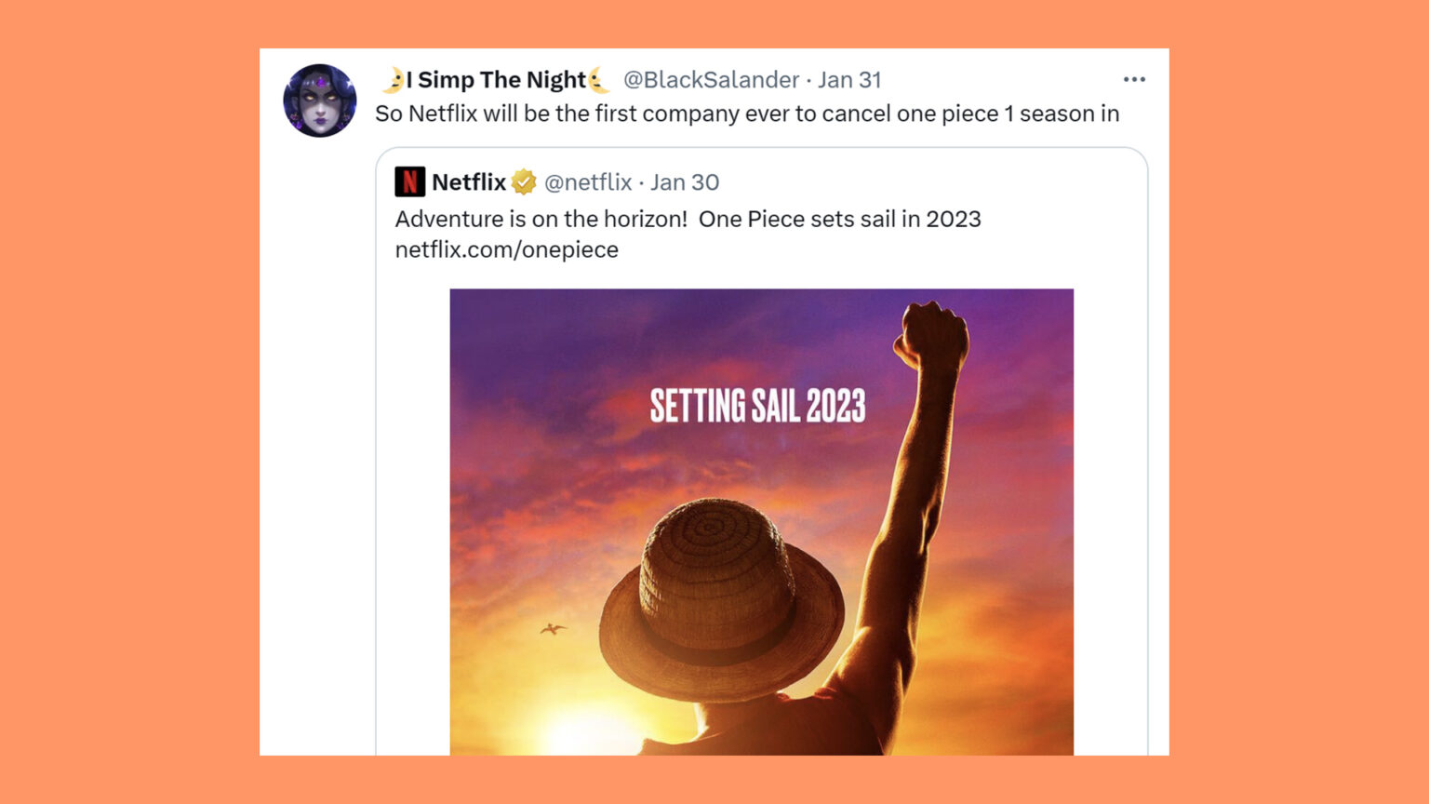Viewport: 1429px width, 804px height.
Task: Click the @netflix handle
Action: [x=590, y=182]
